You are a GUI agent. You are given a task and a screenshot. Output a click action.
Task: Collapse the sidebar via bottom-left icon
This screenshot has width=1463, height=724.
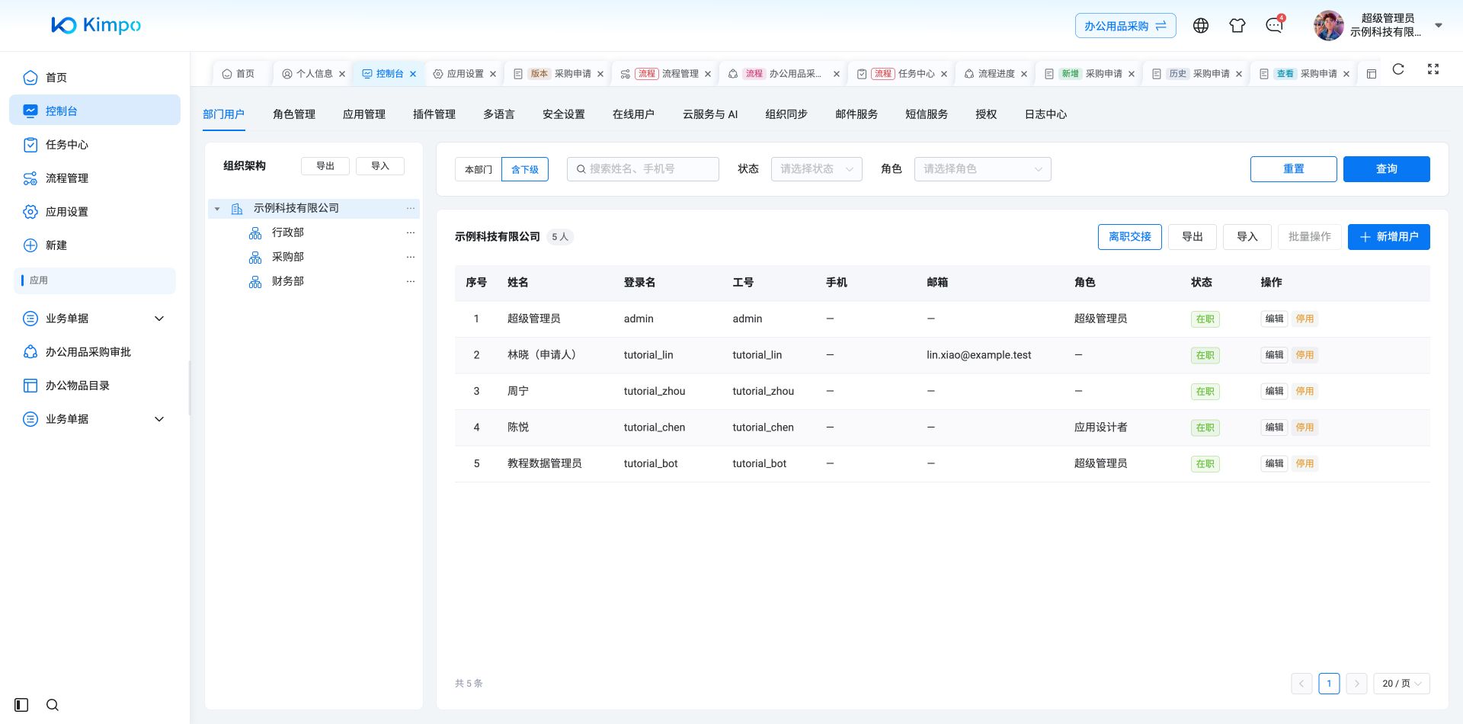tap(21, 705)
